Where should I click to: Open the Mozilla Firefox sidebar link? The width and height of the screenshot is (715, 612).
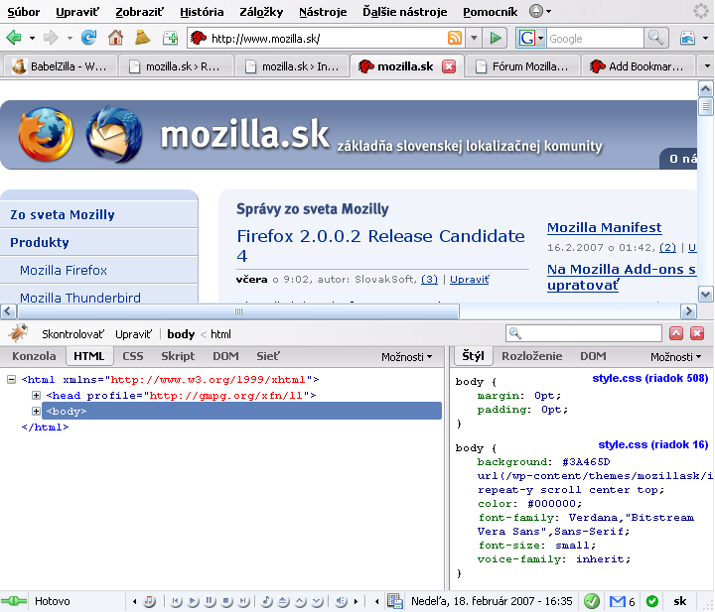(x=64, y=271)
